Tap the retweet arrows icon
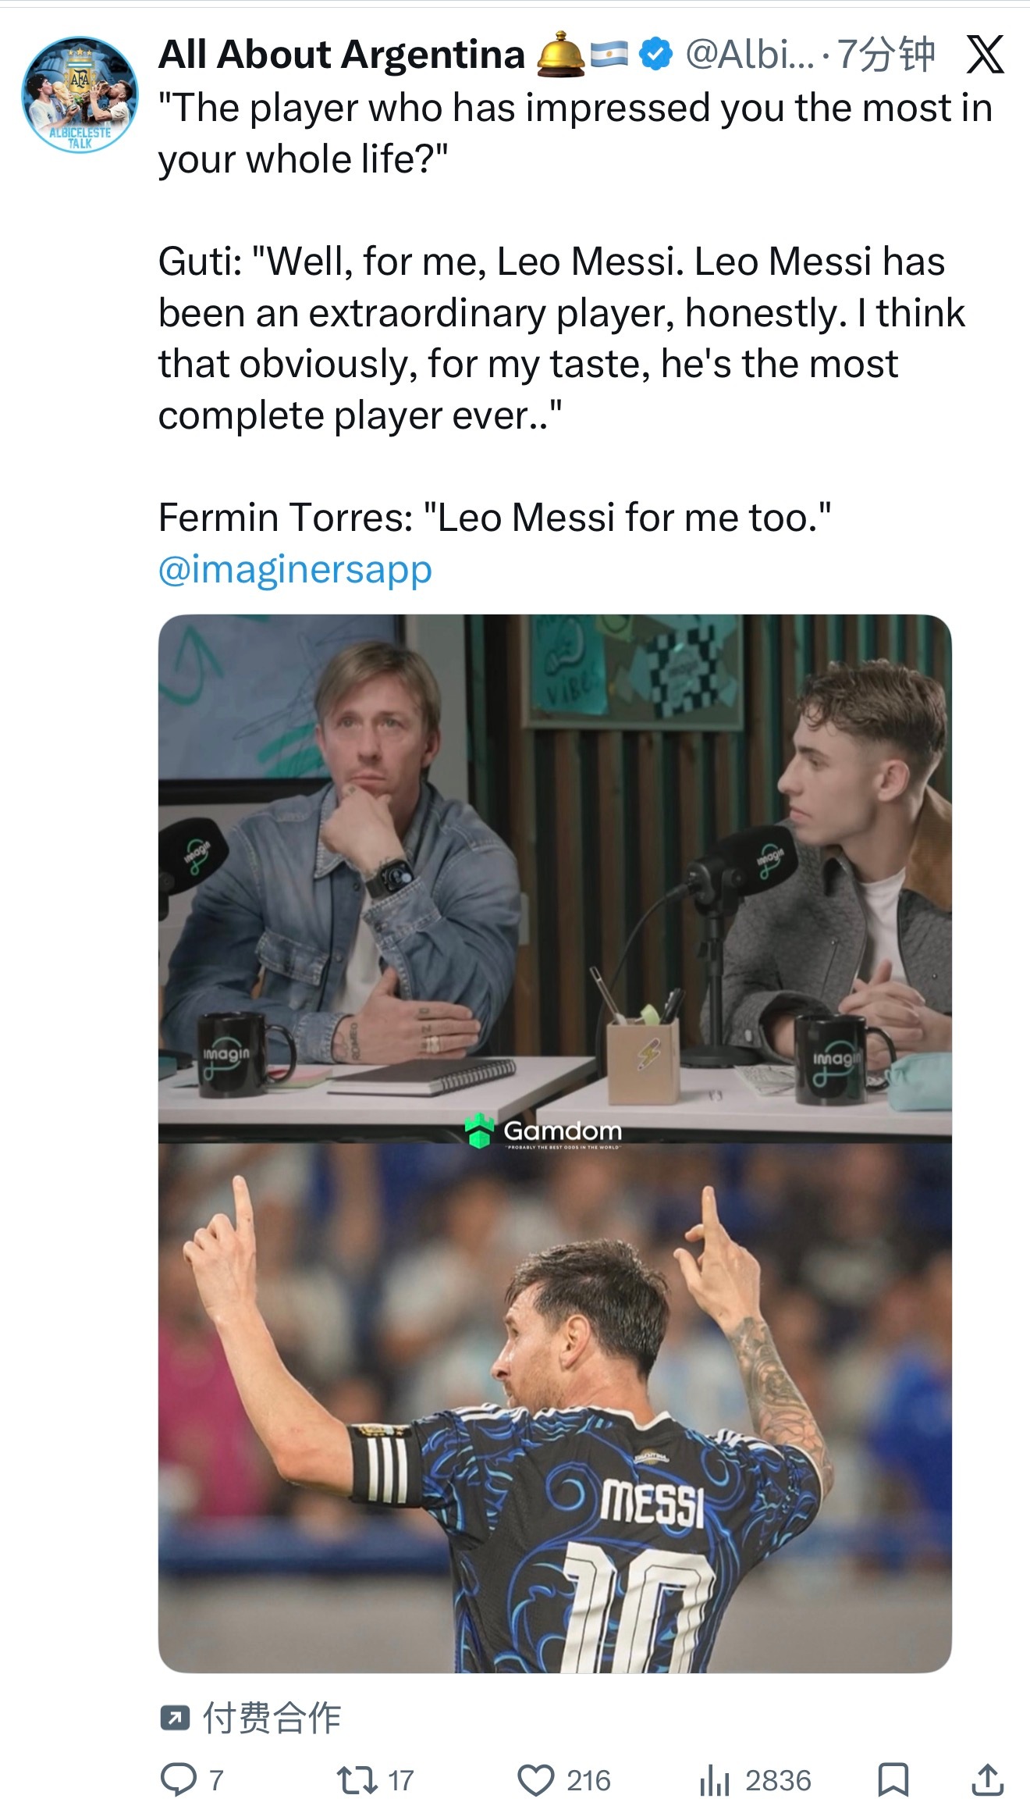Screen dimensions: 1030x1820 (357, 1780)
